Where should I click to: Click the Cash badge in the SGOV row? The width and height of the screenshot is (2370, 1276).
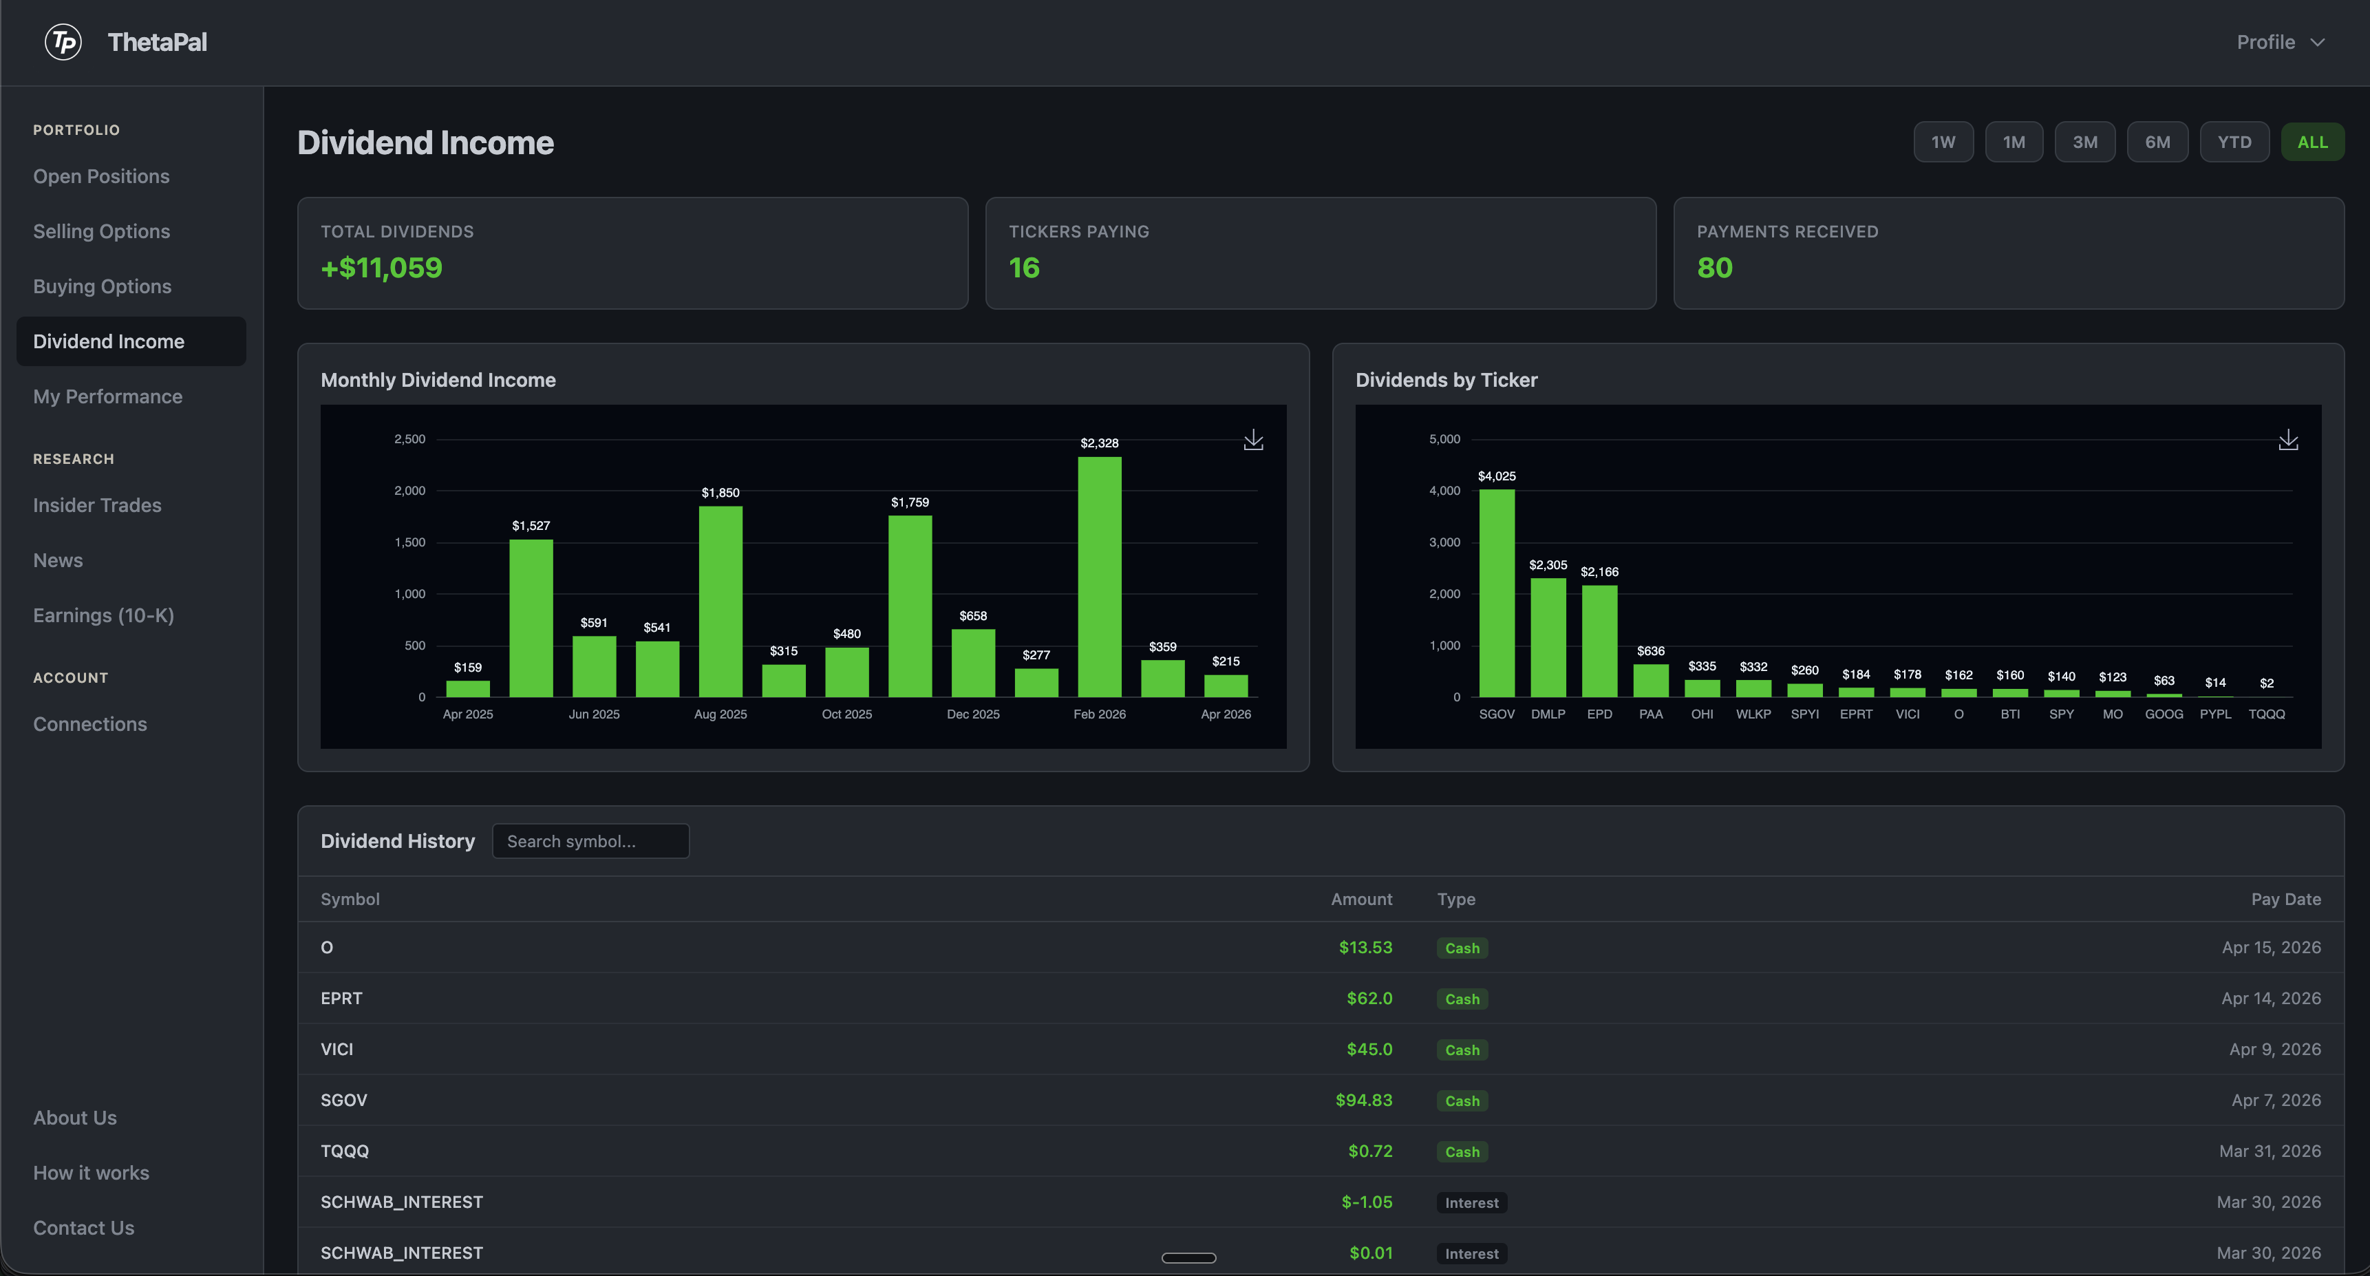click(1462, 1101)
